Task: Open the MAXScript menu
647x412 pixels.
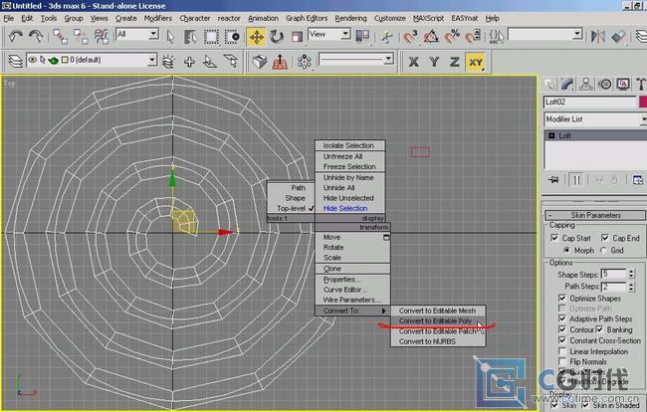Action: pos(428,18)
